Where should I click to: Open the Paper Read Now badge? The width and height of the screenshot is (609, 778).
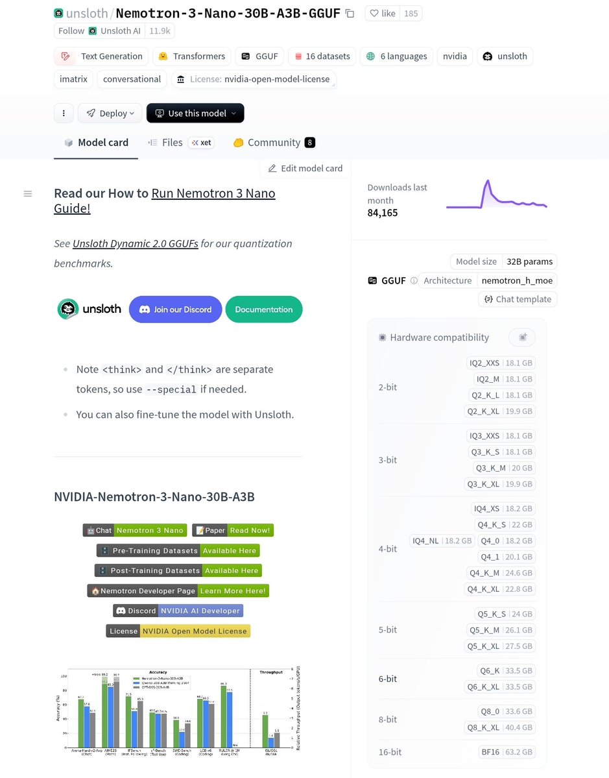(x=233, y=530)
